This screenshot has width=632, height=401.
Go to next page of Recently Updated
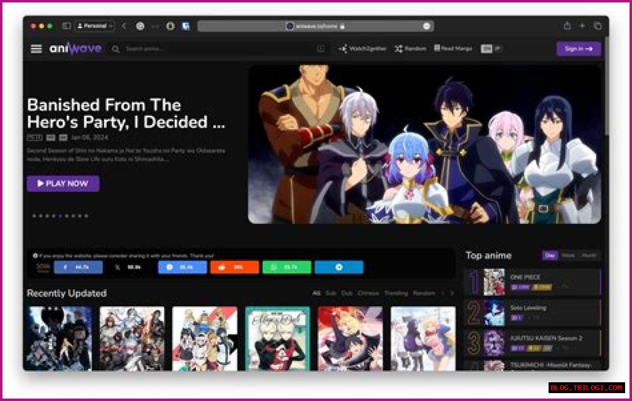(x=451, y=293)
